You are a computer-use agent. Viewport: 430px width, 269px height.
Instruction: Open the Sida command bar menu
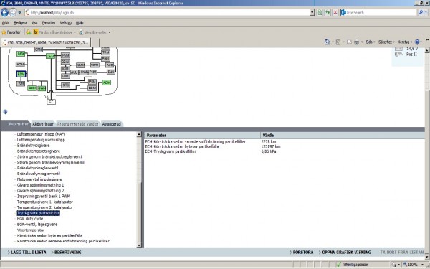(x=371, y=42)
